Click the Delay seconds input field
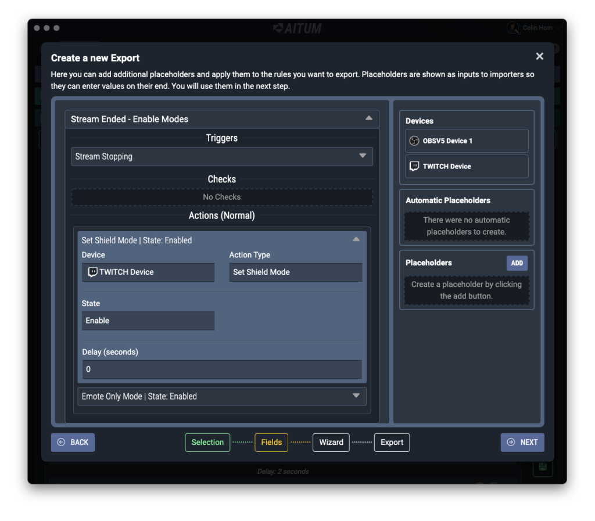This screenshot has height=521, width=595. [x=221, y=369]
